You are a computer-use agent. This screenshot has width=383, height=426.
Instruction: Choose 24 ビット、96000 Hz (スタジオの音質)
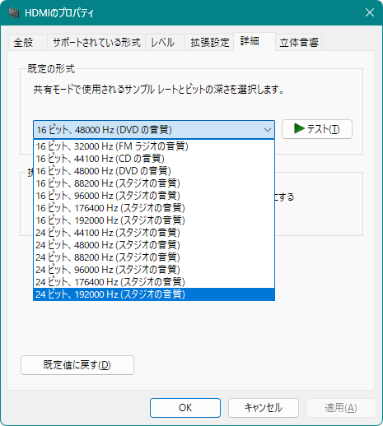tap(154, 270)
